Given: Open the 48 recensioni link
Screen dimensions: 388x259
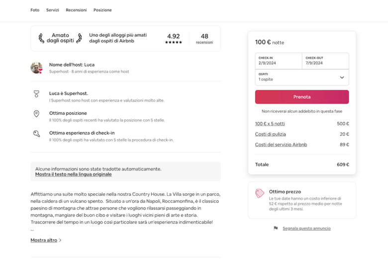Looking at the screenshot, I should (204, 39).
